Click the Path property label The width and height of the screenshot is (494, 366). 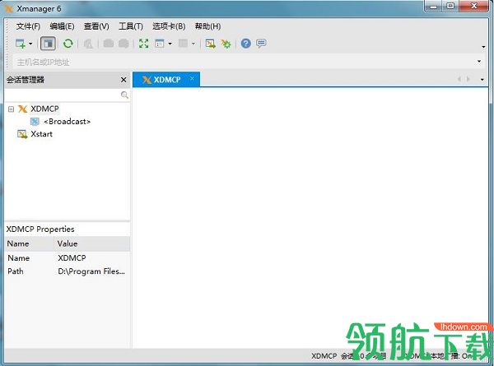(x=16, y=271)
